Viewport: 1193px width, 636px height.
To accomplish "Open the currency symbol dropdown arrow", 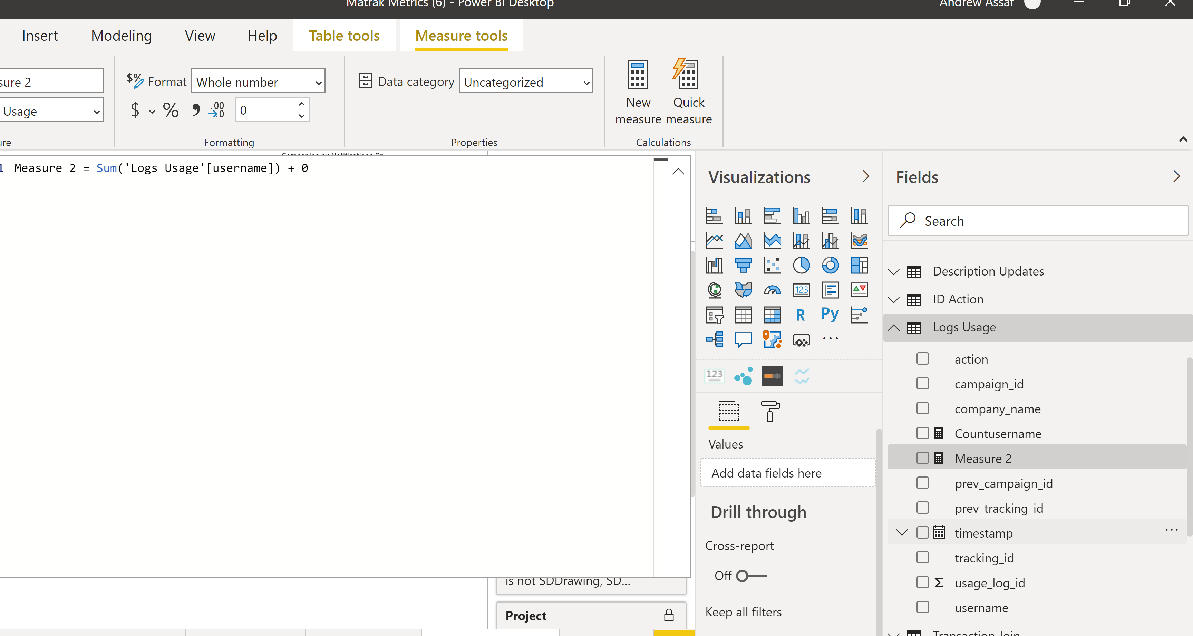I will [x=152, y=111].
